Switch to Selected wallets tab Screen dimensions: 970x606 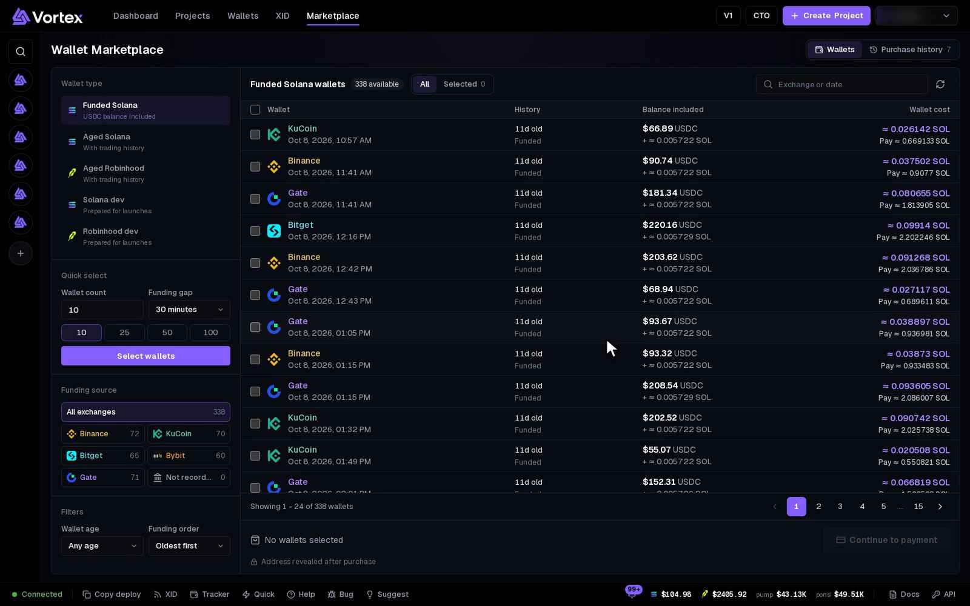464,84
